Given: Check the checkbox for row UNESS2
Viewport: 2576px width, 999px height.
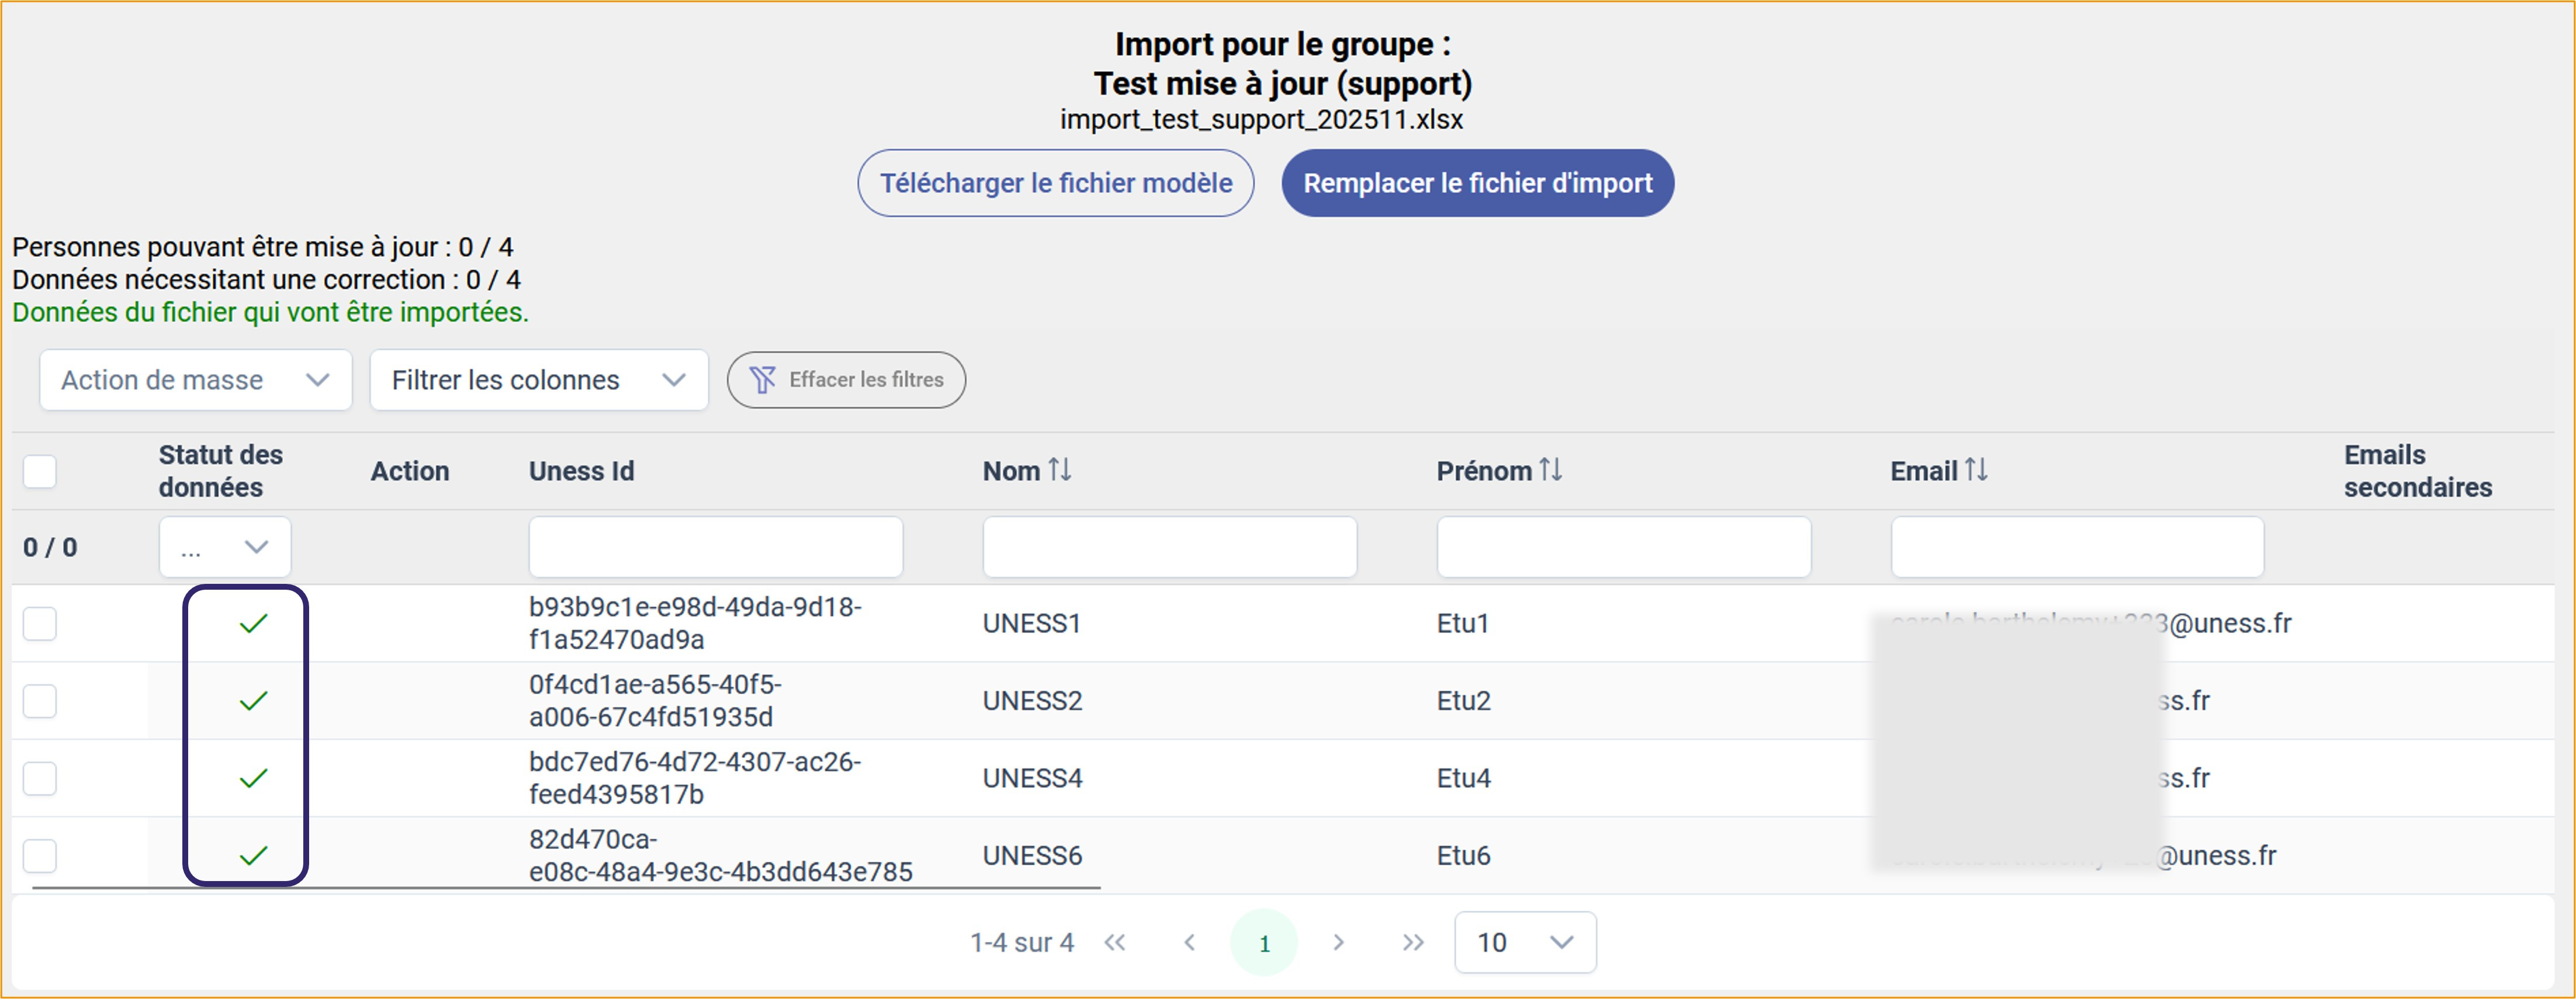Looking at the screenshot, I should (40, 700).
